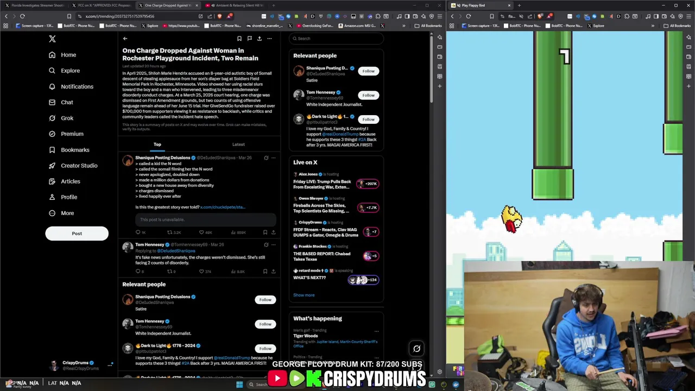Open the Flappy Bird window's hamburger menu

[x=688, y=16]
